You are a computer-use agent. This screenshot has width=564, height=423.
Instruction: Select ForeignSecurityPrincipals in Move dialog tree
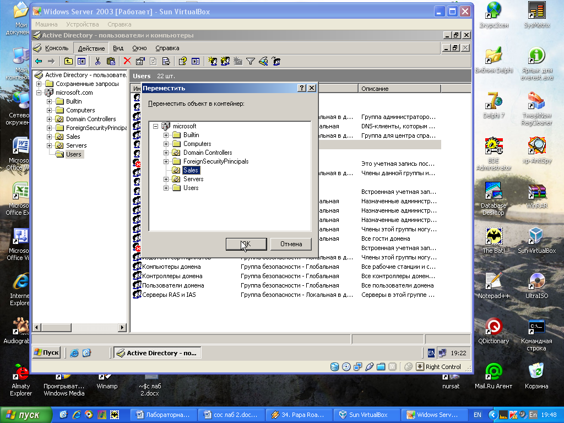tap(216, 161)
